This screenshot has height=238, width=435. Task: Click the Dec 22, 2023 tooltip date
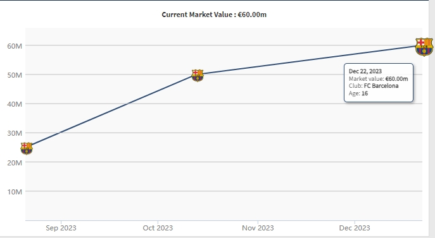click(365, 71)
